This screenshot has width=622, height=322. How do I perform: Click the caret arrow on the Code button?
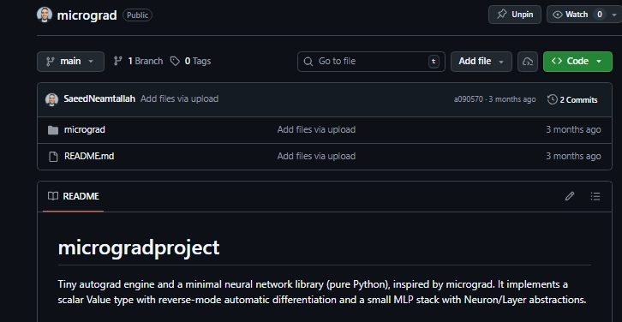599,62
